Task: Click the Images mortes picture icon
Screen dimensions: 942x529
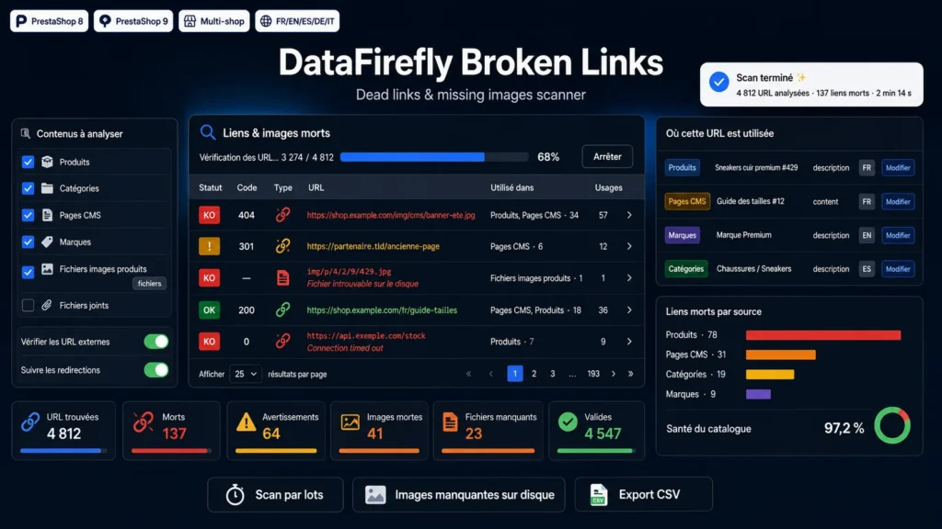Action: coord(350,422)
